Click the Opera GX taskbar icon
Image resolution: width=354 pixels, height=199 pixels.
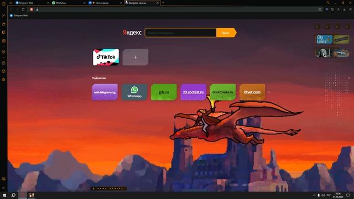tap(22, 195)
